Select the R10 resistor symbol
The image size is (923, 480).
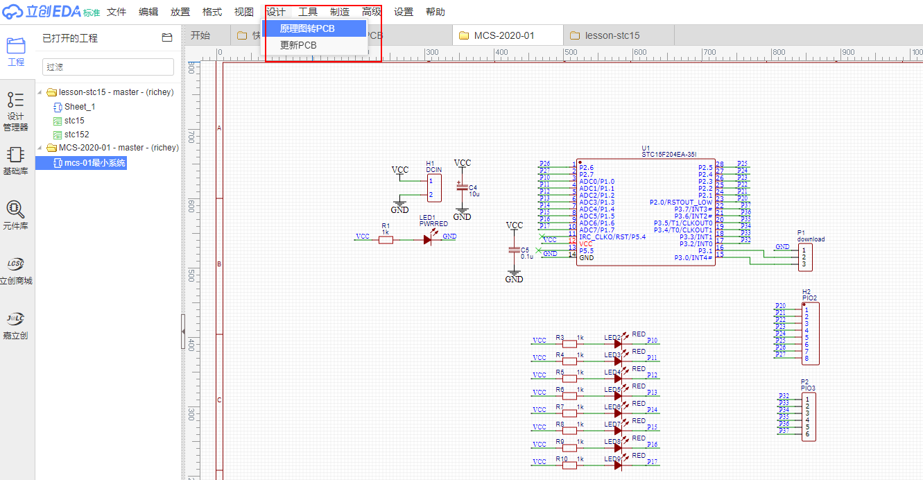pyautogui.click(x=569, y=465)
